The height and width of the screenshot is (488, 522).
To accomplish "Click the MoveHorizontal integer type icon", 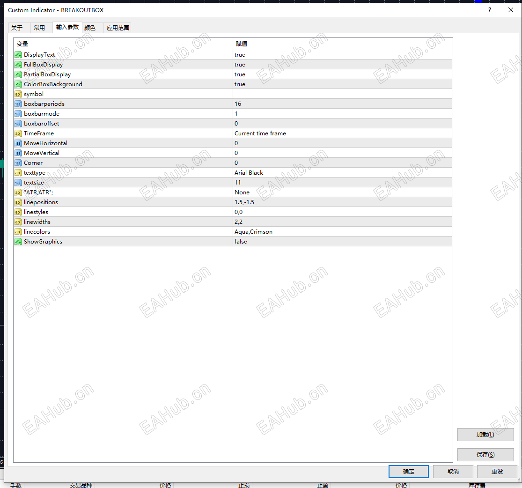I will (18, 143).
